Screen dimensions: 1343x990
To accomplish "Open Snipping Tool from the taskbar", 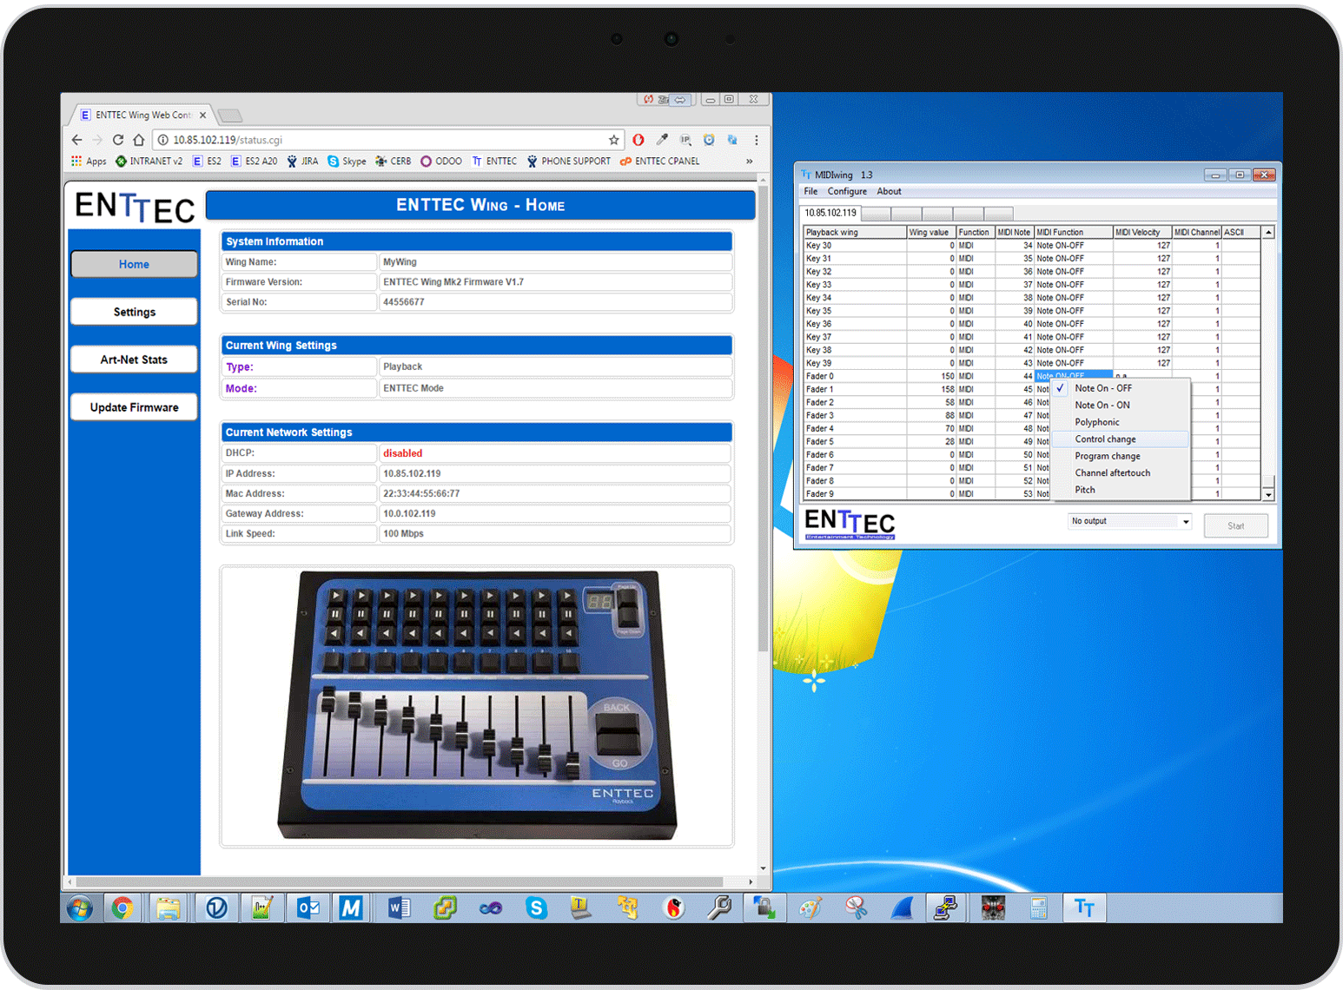I will point(857,908).
